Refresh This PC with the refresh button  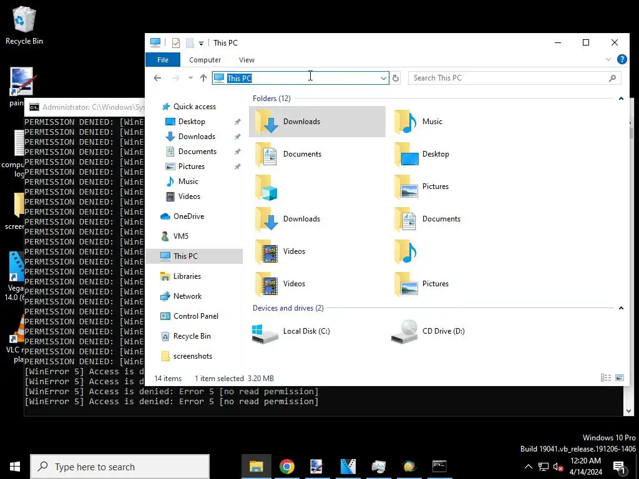tap(395, 78)
